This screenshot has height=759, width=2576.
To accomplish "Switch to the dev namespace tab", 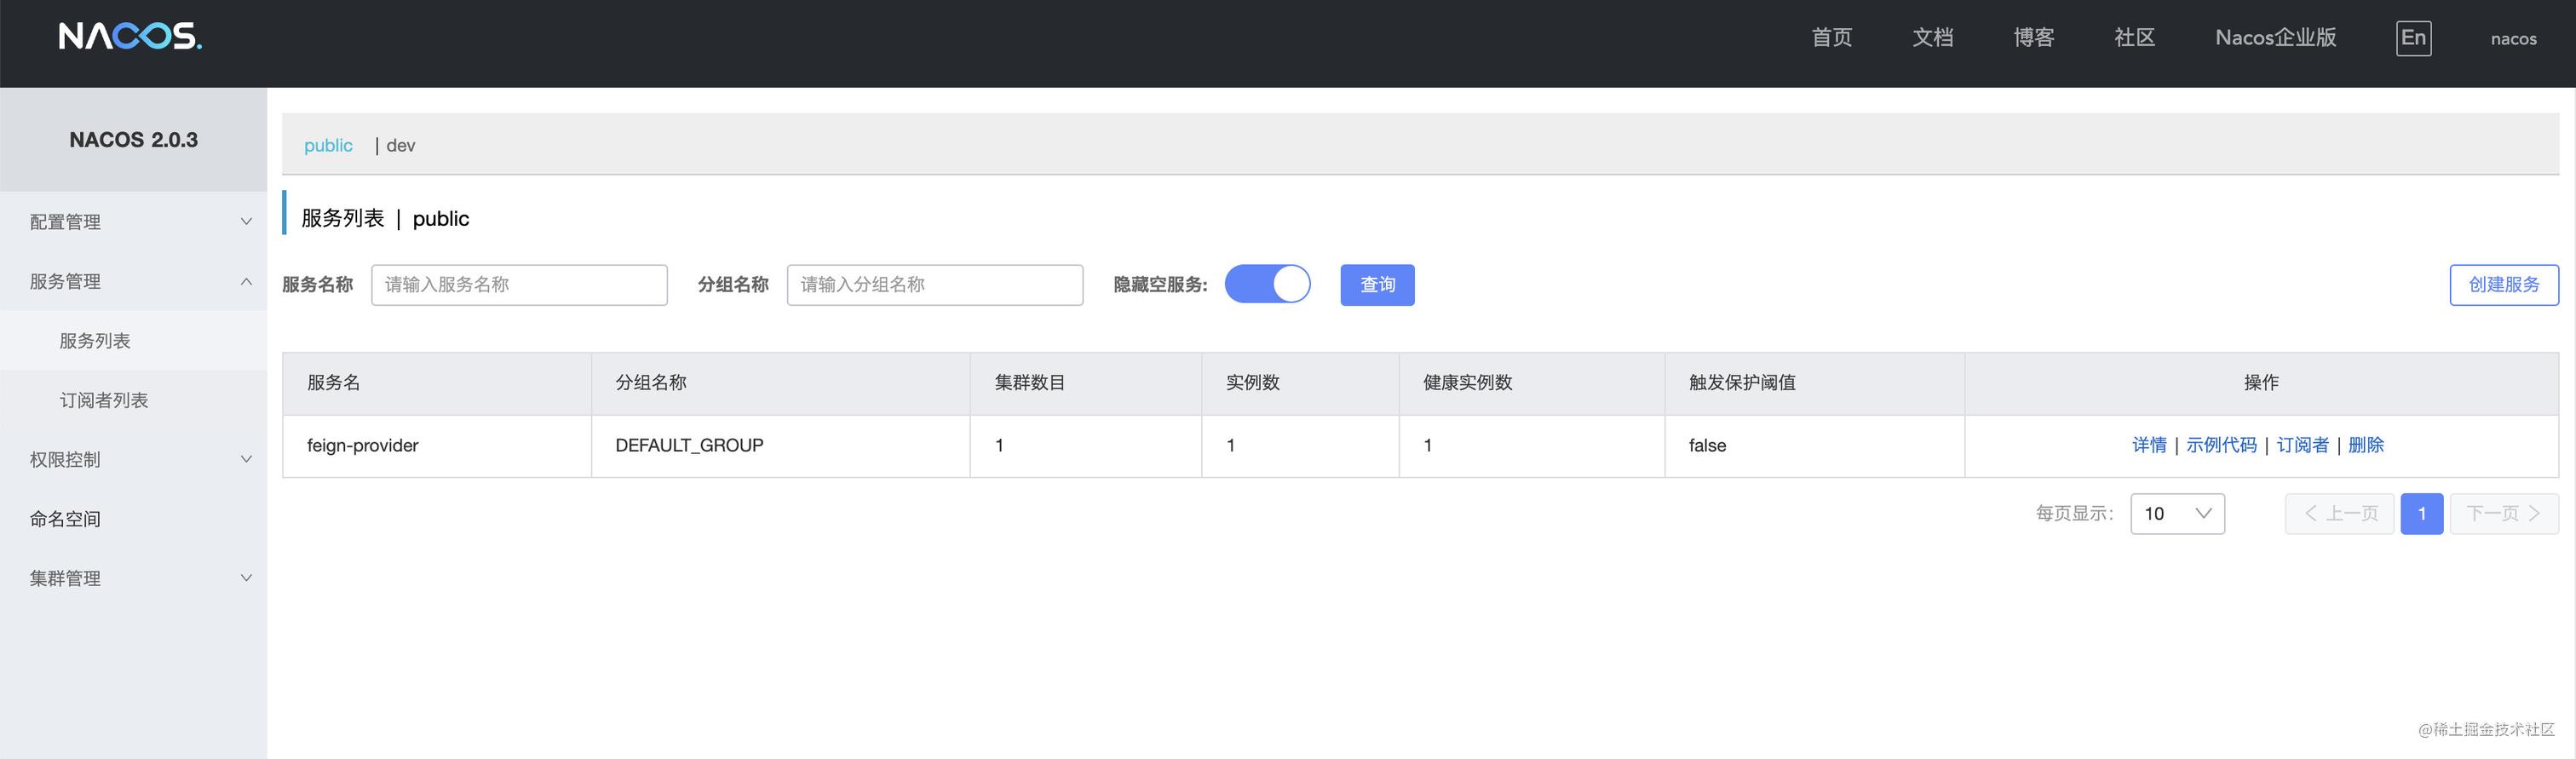I will click(400, 145).
